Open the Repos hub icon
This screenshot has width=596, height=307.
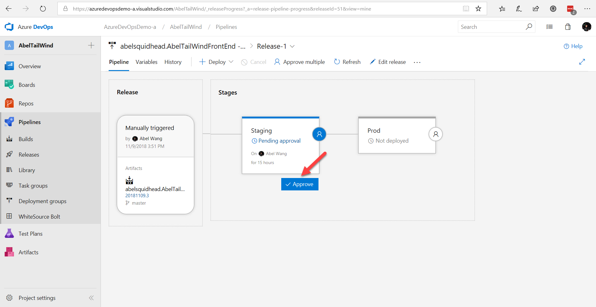click(x=9, y=103)
